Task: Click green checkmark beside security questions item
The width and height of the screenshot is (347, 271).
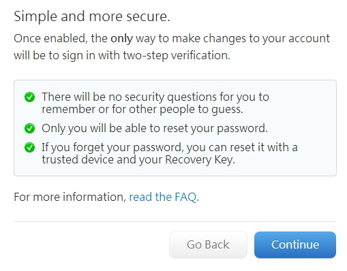Action: (29, 97)
